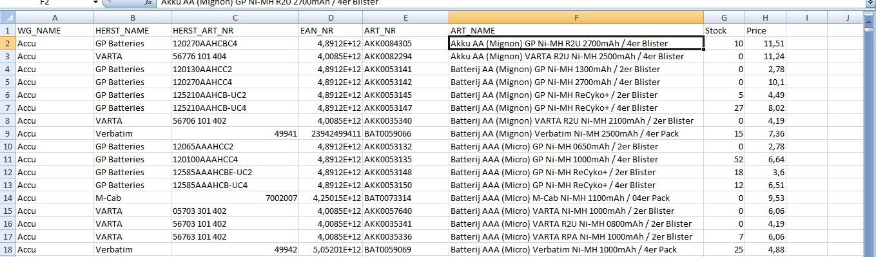This screenshot has width=876, height=257.
Task: Click price value 8,02
Action: pyautogui.click(x=765, y=108)
